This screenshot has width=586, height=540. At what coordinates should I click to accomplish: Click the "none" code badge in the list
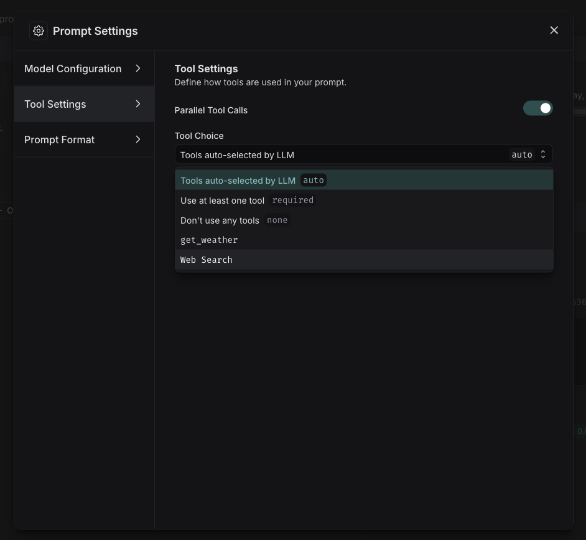pos(277,220)
